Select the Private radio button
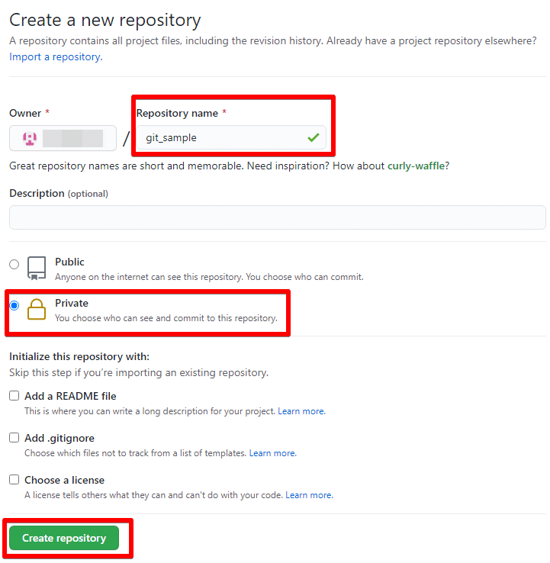 coord(14,306)
